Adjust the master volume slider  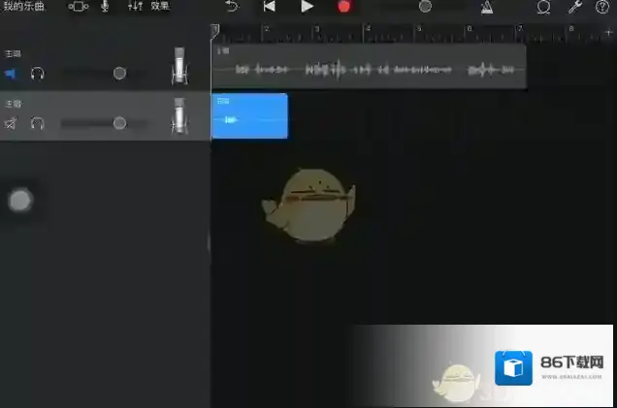425,7
